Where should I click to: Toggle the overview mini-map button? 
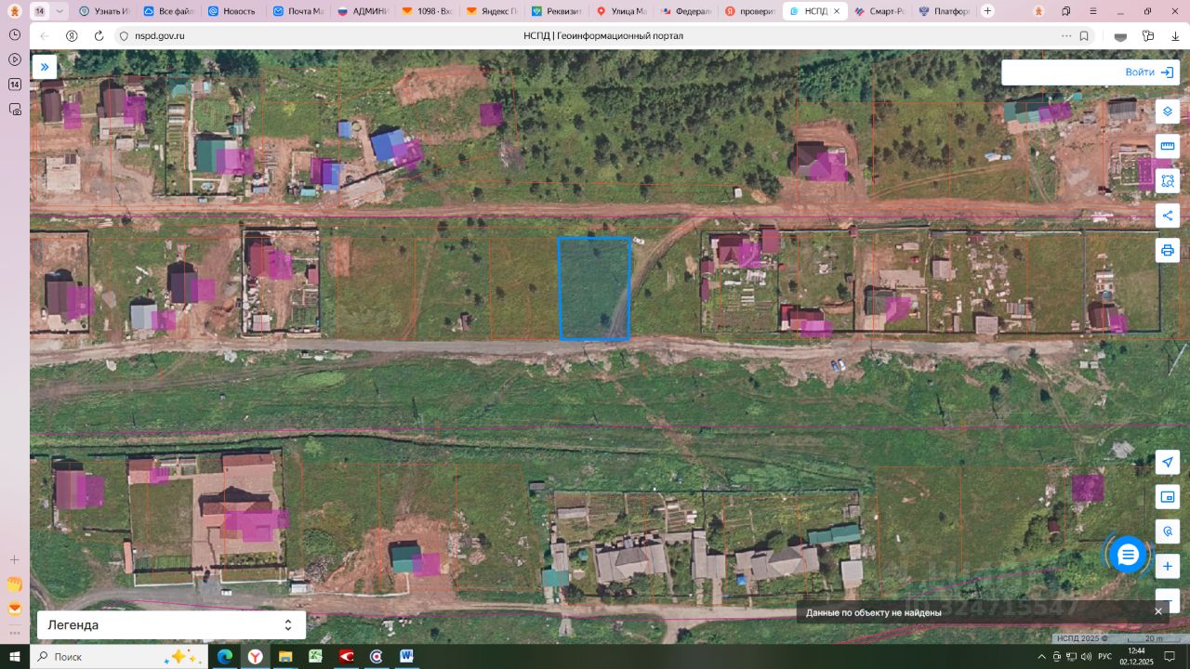pyautogui.click(x=1168, y=496)
